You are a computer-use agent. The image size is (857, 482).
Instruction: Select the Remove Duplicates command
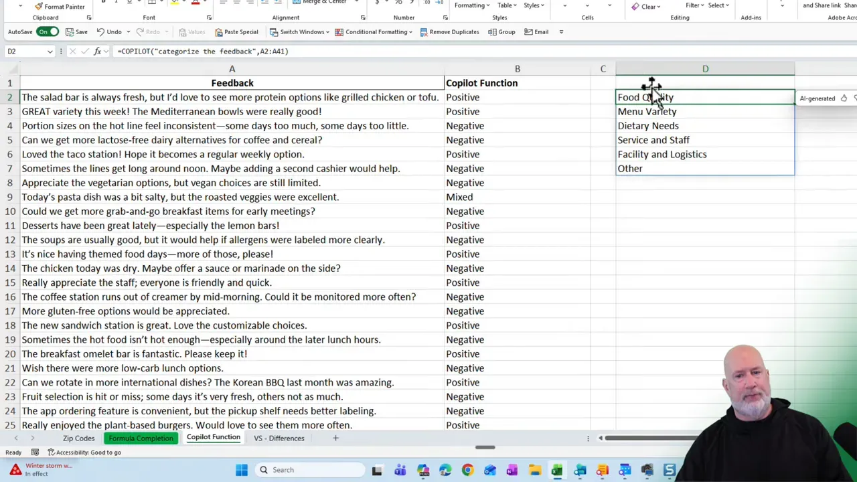449,31
